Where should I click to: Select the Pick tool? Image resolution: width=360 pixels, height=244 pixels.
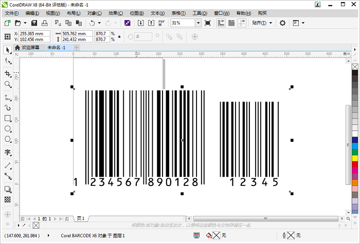point(8,50)
